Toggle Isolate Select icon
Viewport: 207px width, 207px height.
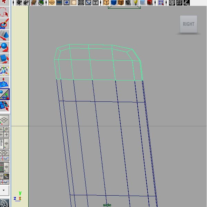coord(161,3)
